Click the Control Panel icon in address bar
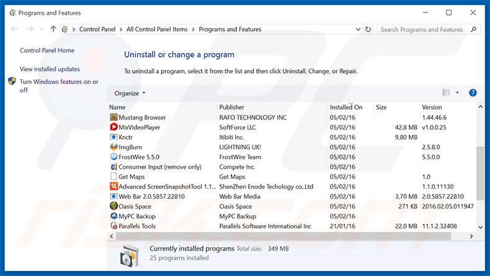The image size is (490, 276). (65, 29)
